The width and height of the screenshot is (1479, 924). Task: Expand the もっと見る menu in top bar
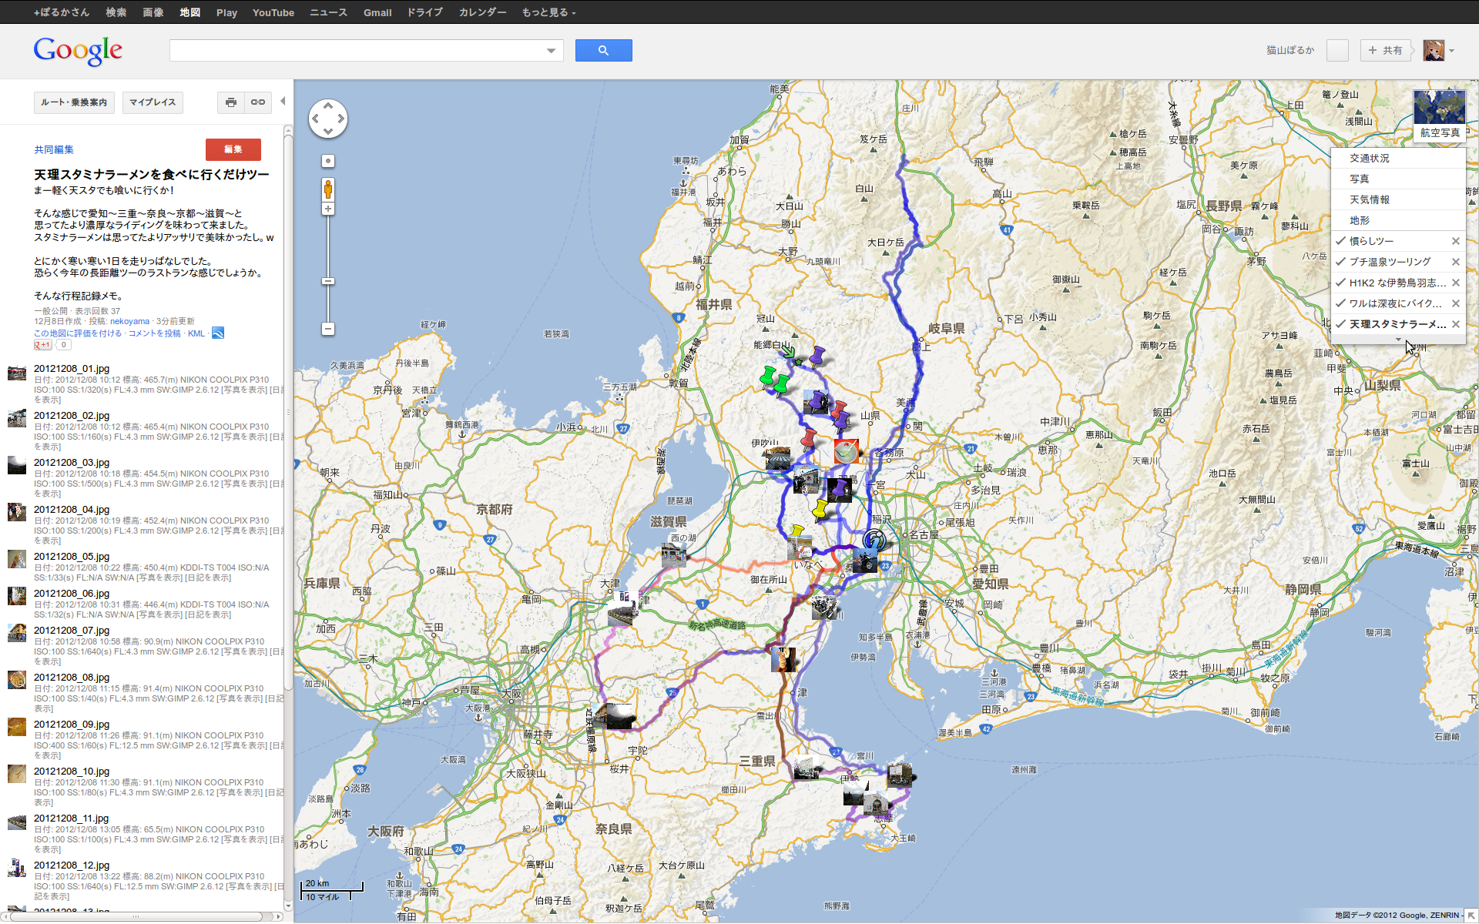[548, 12]
